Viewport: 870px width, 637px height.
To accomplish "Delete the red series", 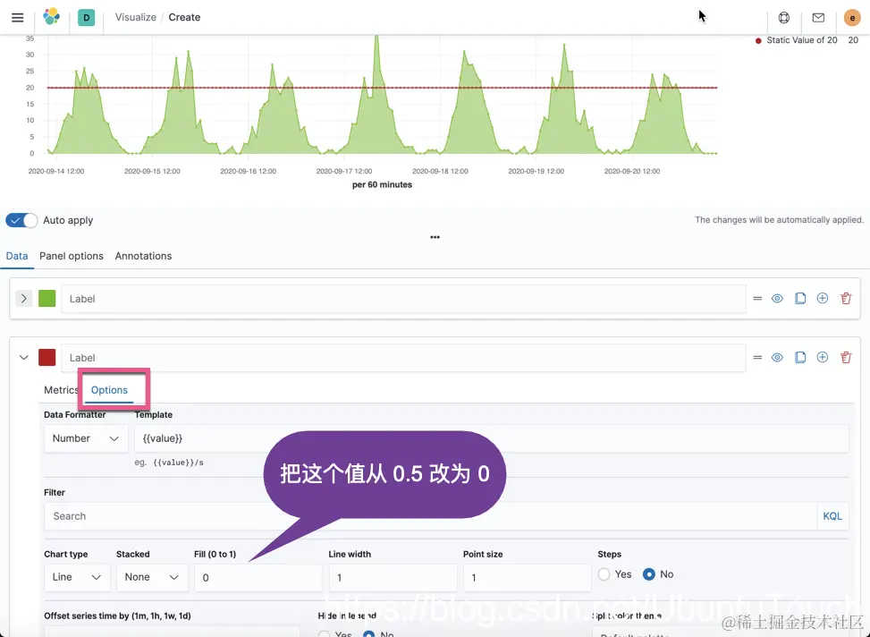I will click(846, 357).
